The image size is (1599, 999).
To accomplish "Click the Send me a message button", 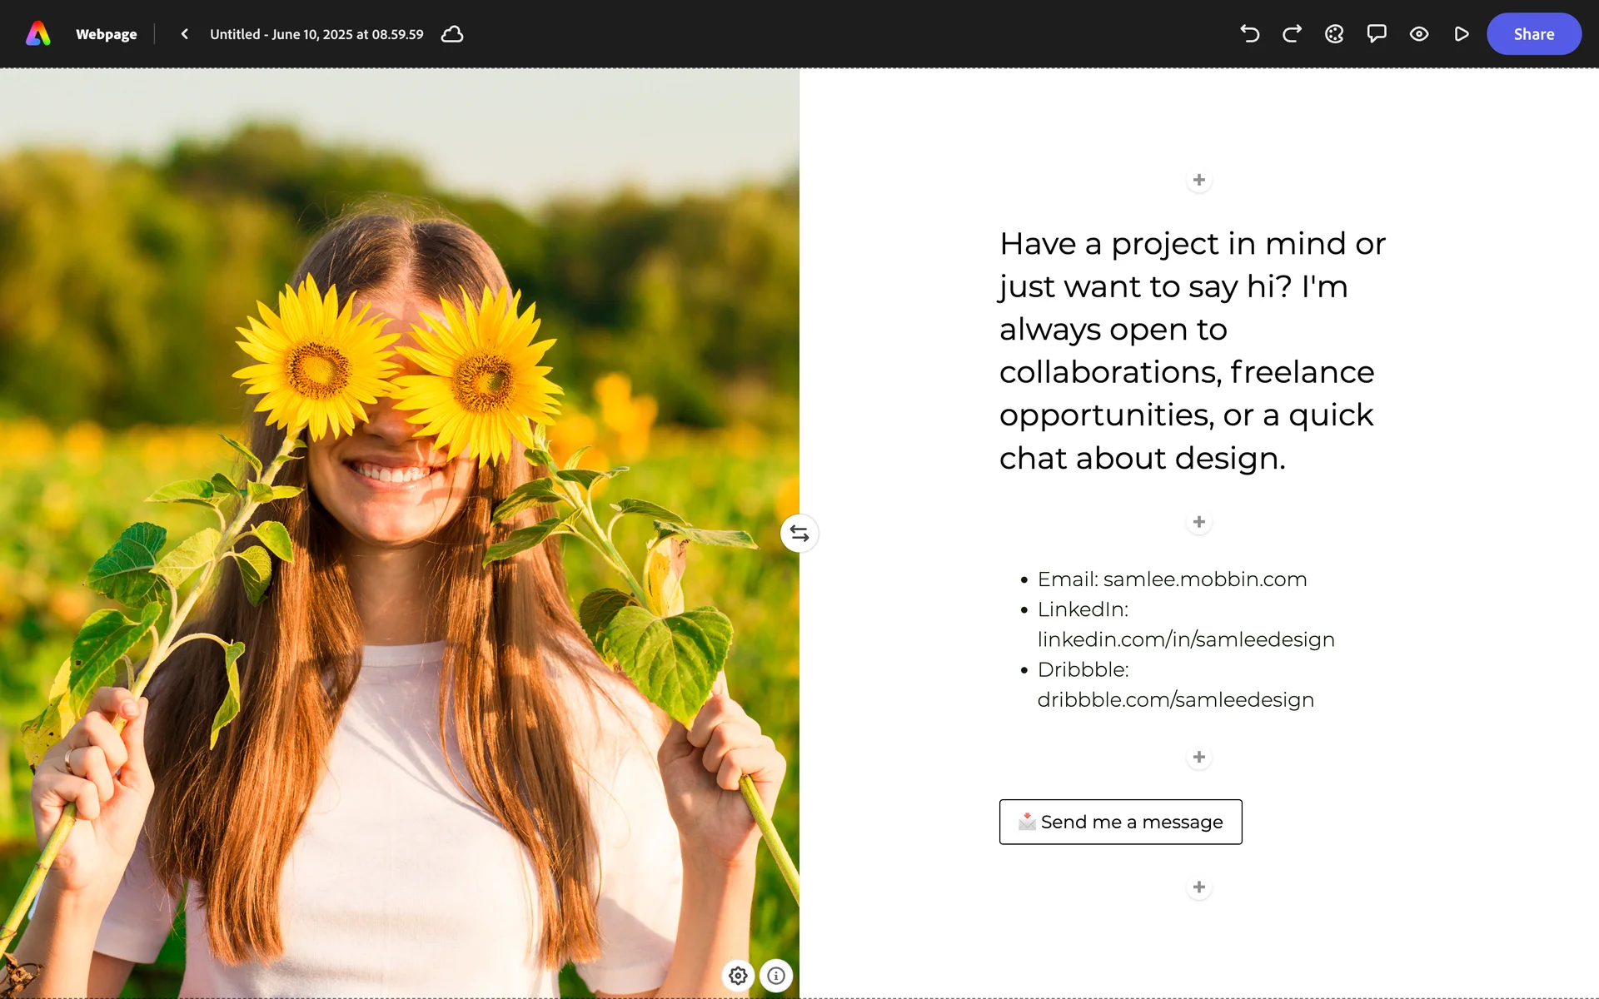I will [1120, 822].
